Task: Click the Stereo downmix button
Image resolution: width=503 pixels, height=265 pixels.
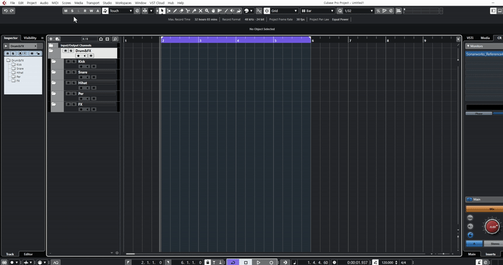Action: coord(494,244)
